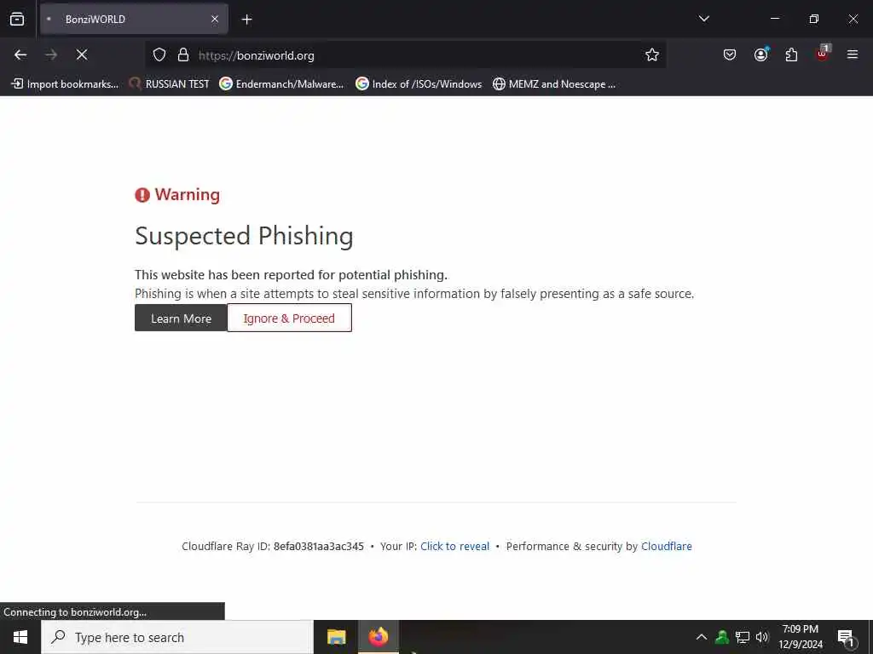Open RUSSIAN TEST bookmark
This screenshot has width=873, height=654.
(x=169, y=84)
